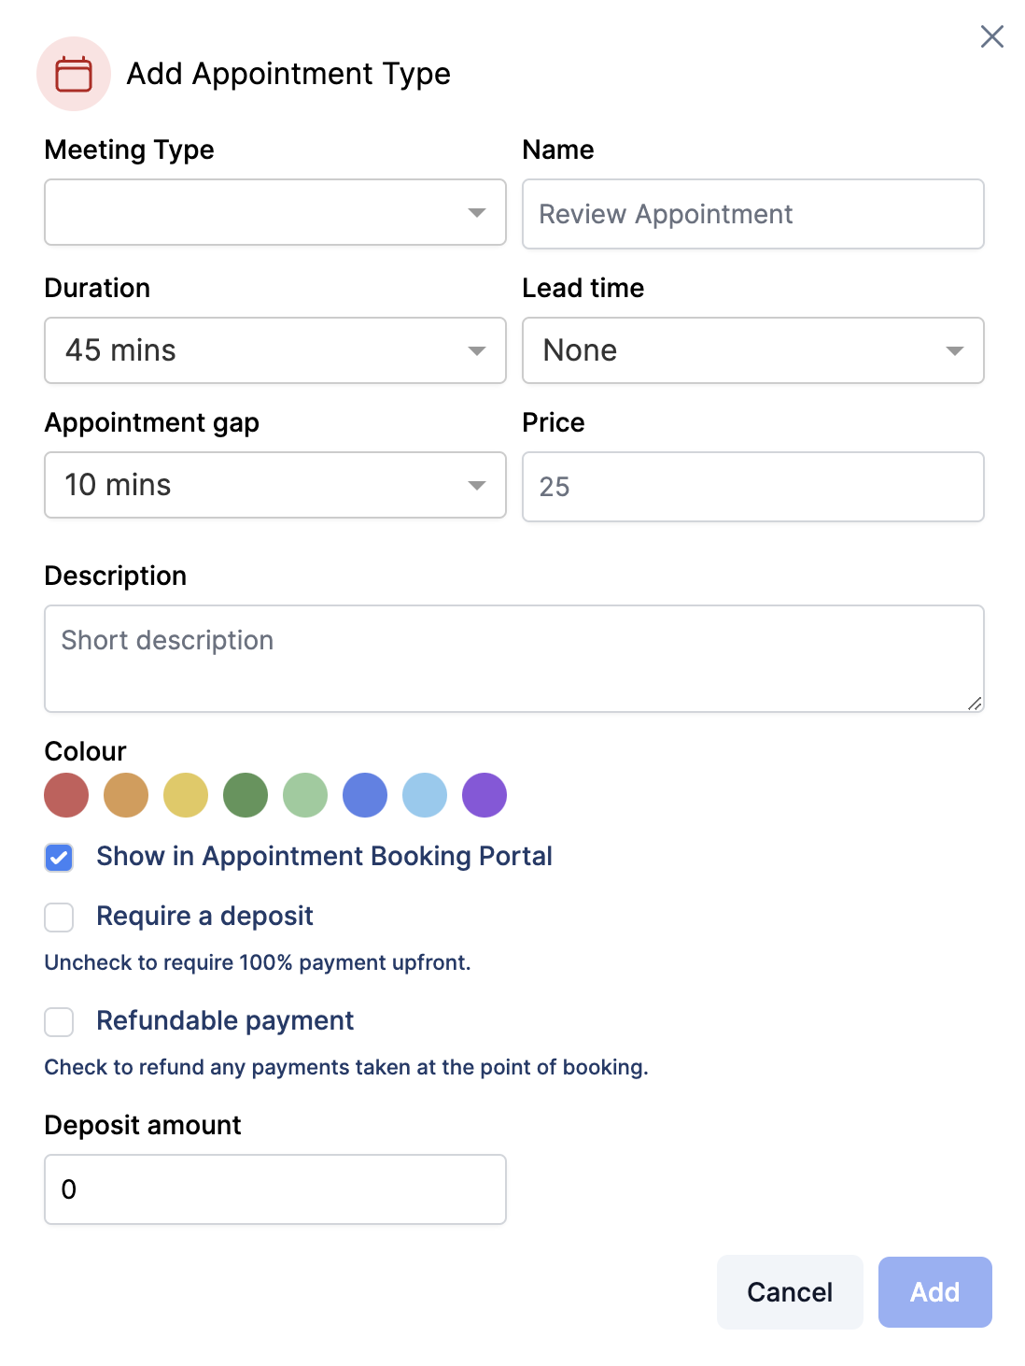Viewport: 1025px width, 1366px height.
Task: Expand the Appointment gap dropdown
Action: [x=275, y=485]
